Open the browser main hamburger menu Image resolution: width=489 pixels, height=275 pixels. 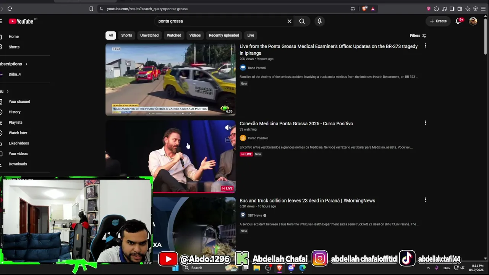[x=483, y=9]
